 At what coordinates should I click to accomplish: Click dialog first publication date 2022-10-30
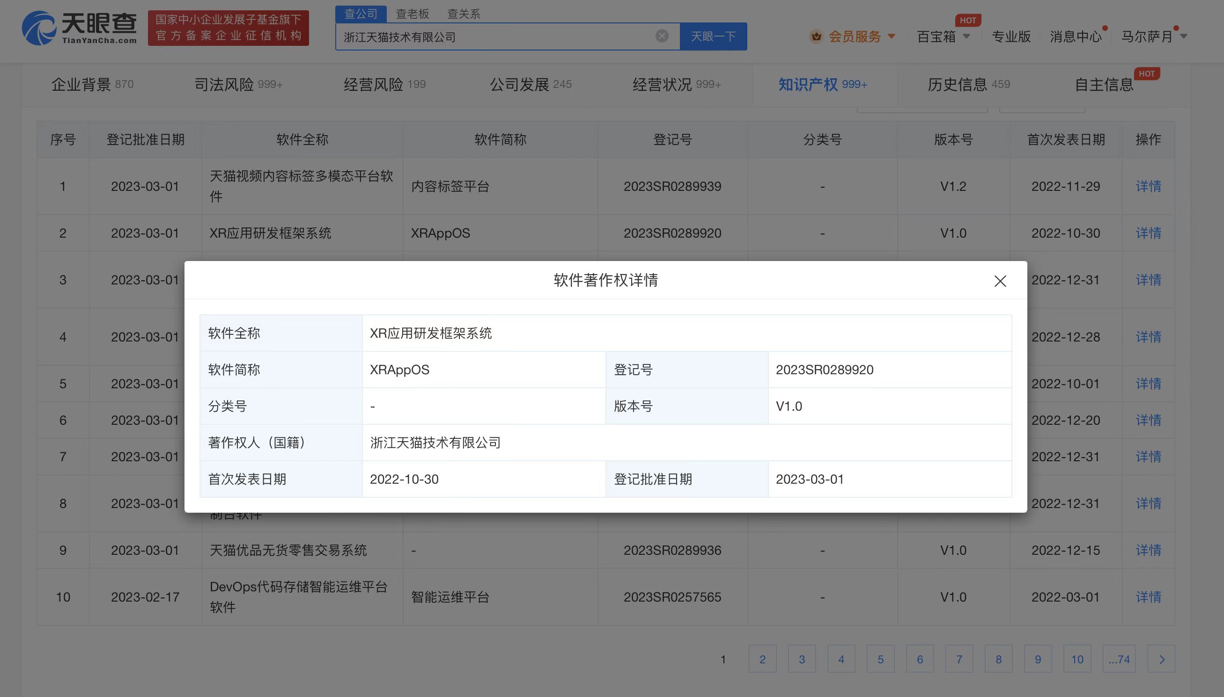[x=404, y=479]
